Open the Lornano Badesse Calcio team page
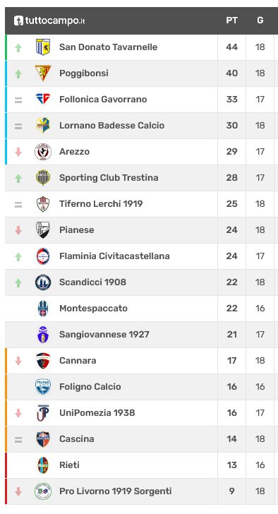Image resolution: width=278 pixels, height=514 pixels. [111, 125]
